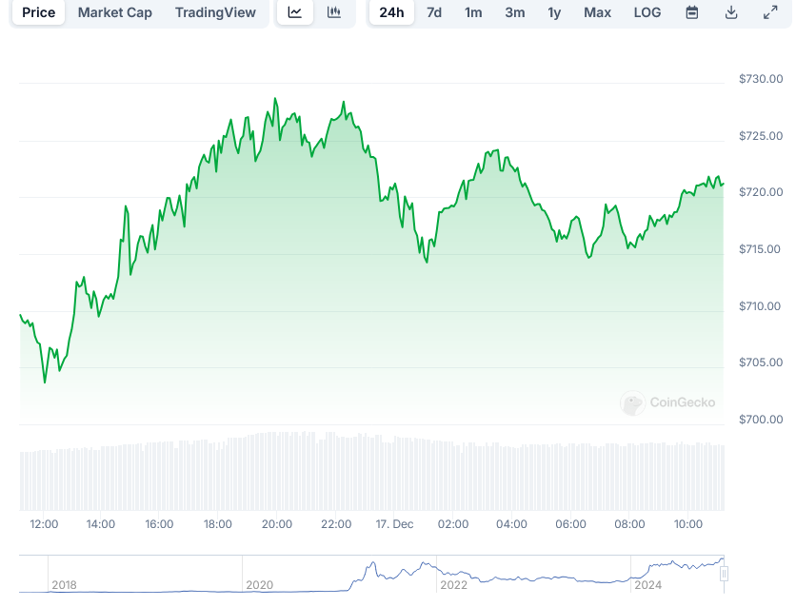796x607 pixels.
Task: Toggle LOG scale on chart
Action: (647, 12)
